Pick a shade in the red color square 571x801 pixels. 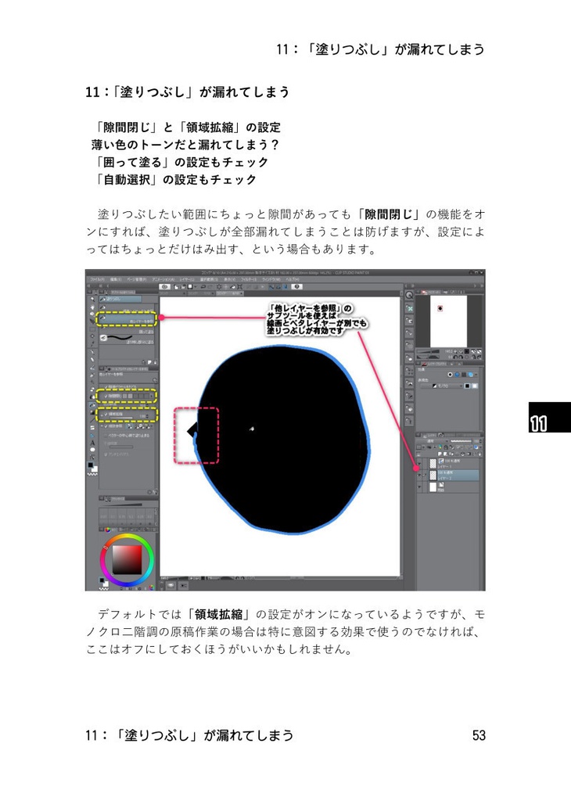click(127, 559)
